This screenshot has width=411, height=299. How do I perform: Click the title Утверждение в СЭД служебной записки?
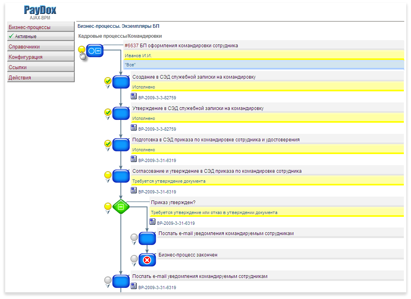click(198, 108)
